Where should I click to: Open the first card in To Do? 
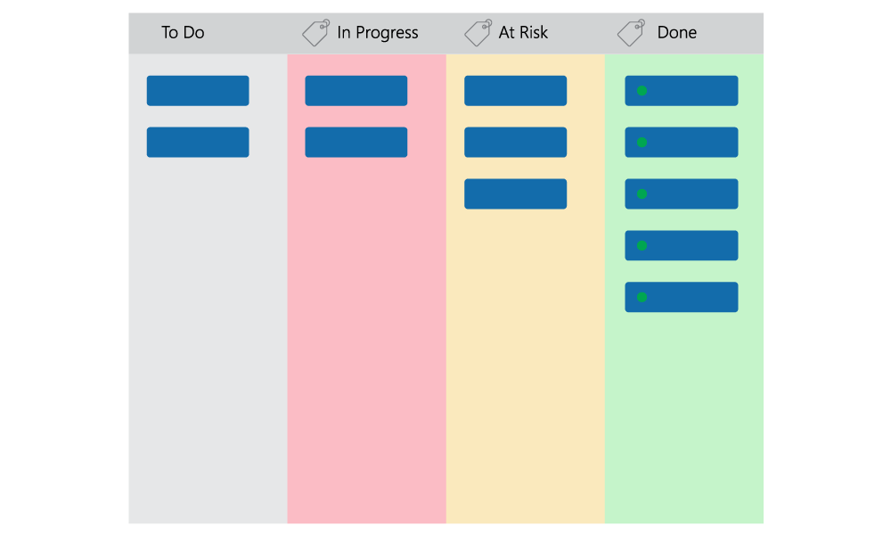(198, 91)
